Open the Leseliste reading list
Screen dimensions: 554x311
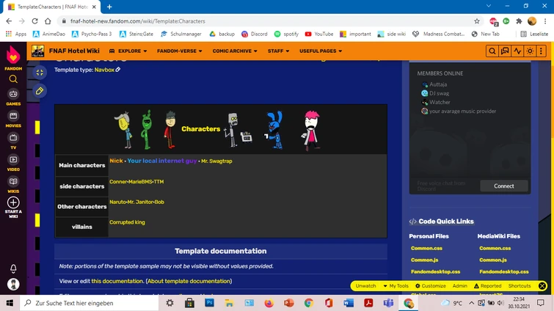(x=534, y=34)
